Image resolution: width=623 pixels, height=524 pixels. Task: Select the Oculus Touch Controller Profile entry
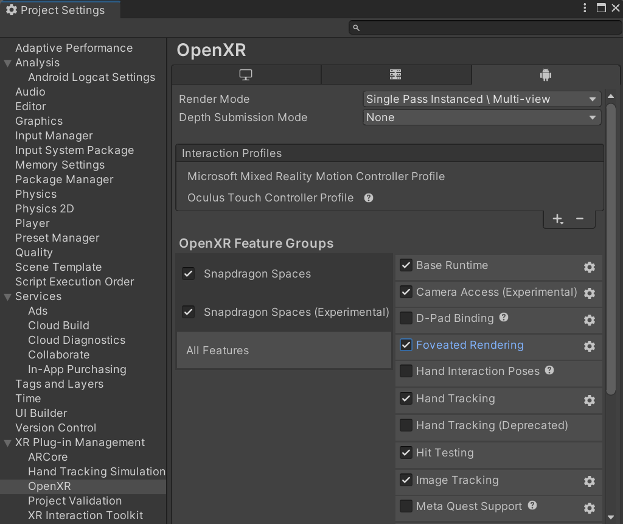click(270, 198)
